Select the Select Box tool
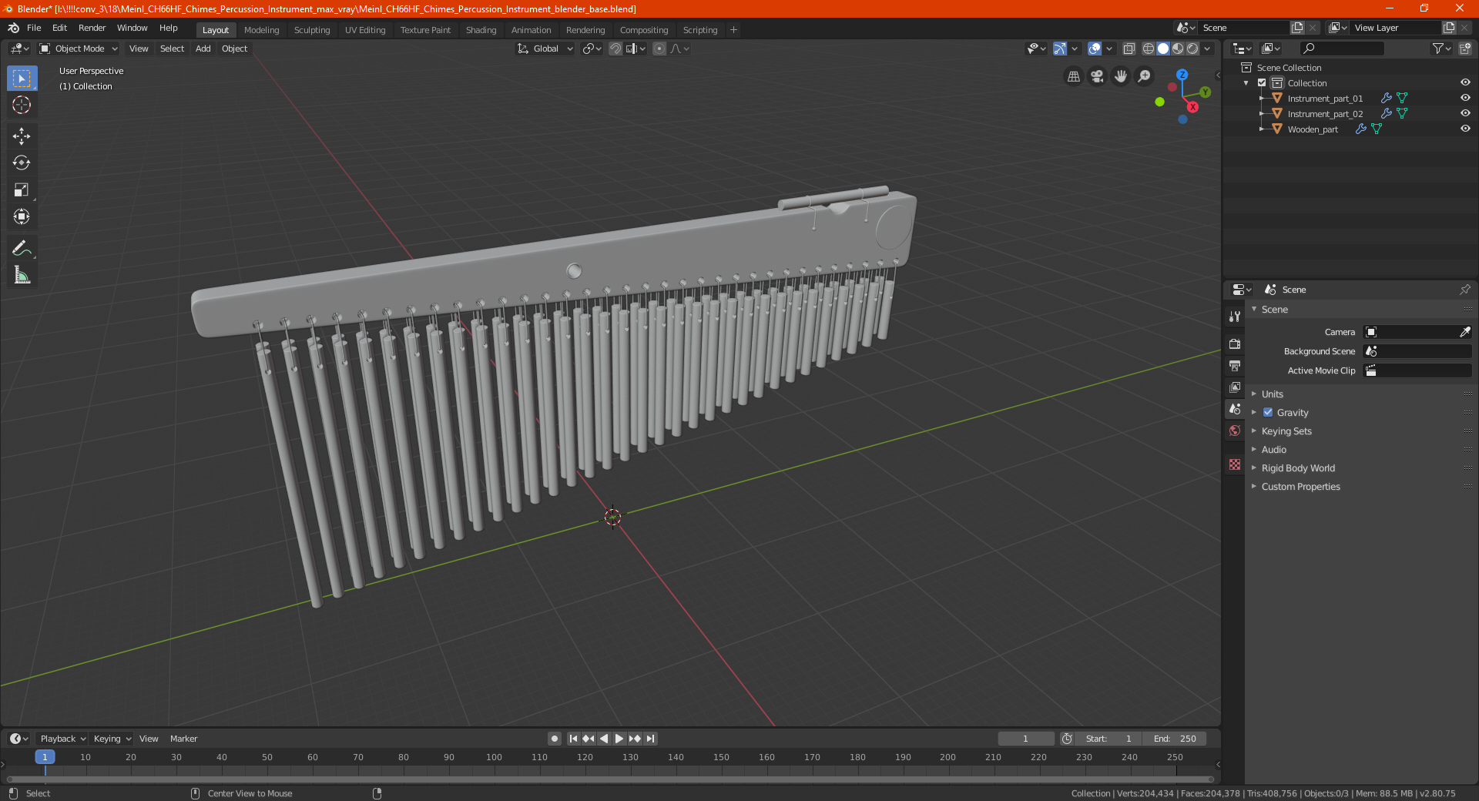This screenshot has width=1479, height=801. [22, 79]
